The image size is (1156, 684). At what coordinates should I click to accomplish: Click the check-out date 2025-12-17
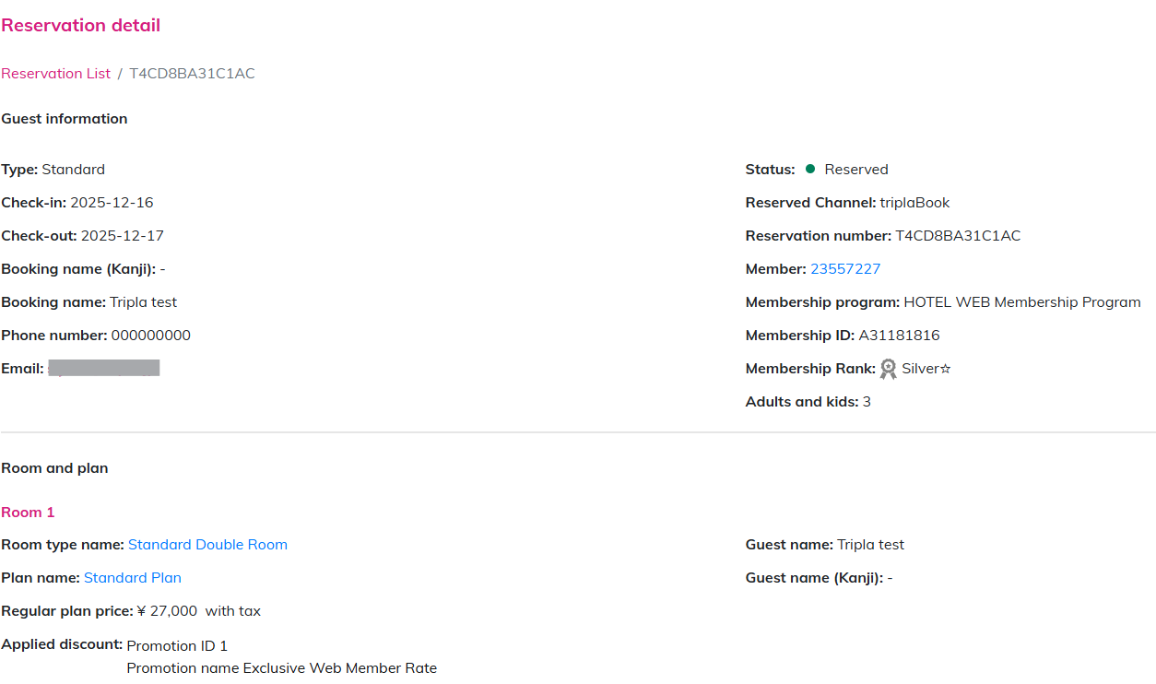(122, 236)
